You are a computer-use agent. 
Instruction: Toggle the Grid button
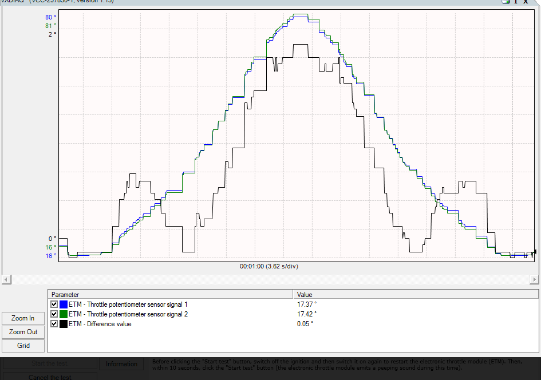(23, 346)
